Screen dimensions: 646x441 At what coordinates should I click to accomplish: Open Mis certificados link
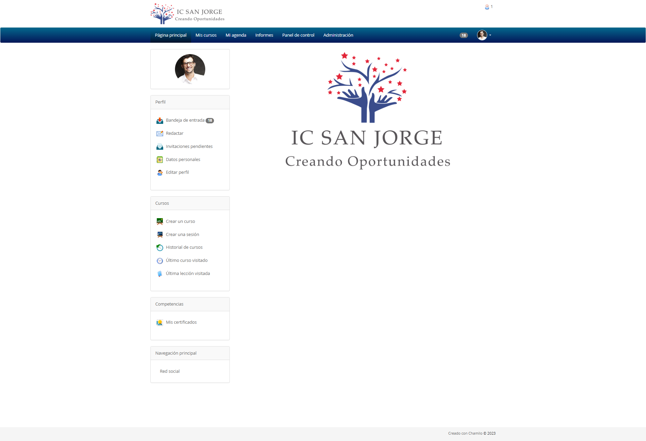tap(181, 322)
